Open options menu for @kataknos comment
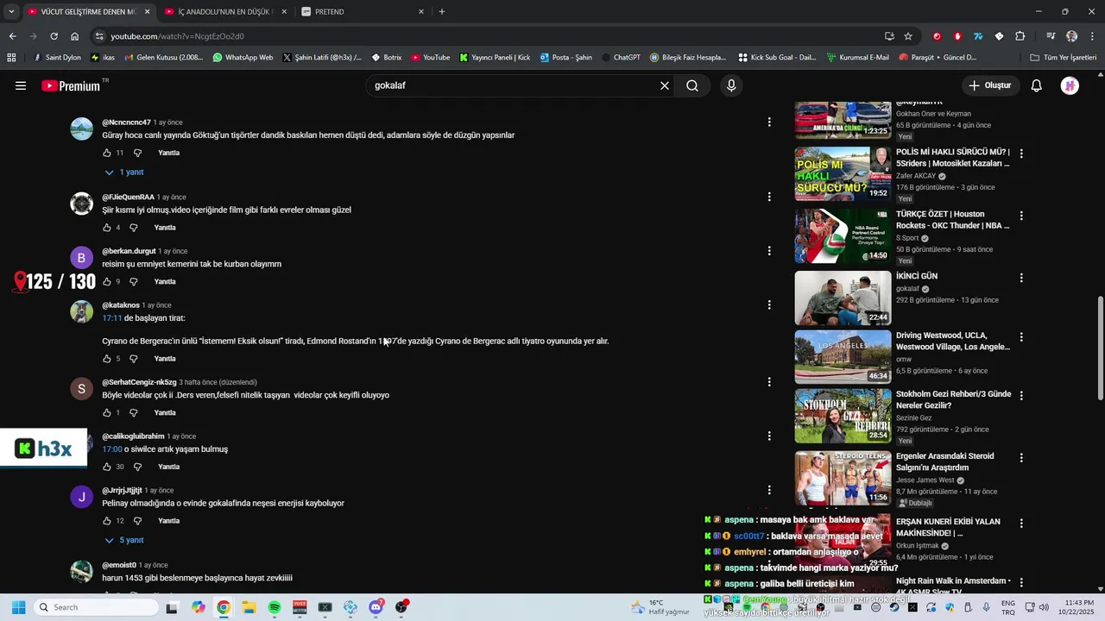This screenshot has width=1105, height=621. (769, 305)
